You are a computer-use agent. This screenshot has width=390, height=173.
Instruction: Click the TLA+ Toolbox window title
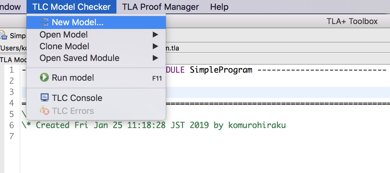tap(352, 21)
